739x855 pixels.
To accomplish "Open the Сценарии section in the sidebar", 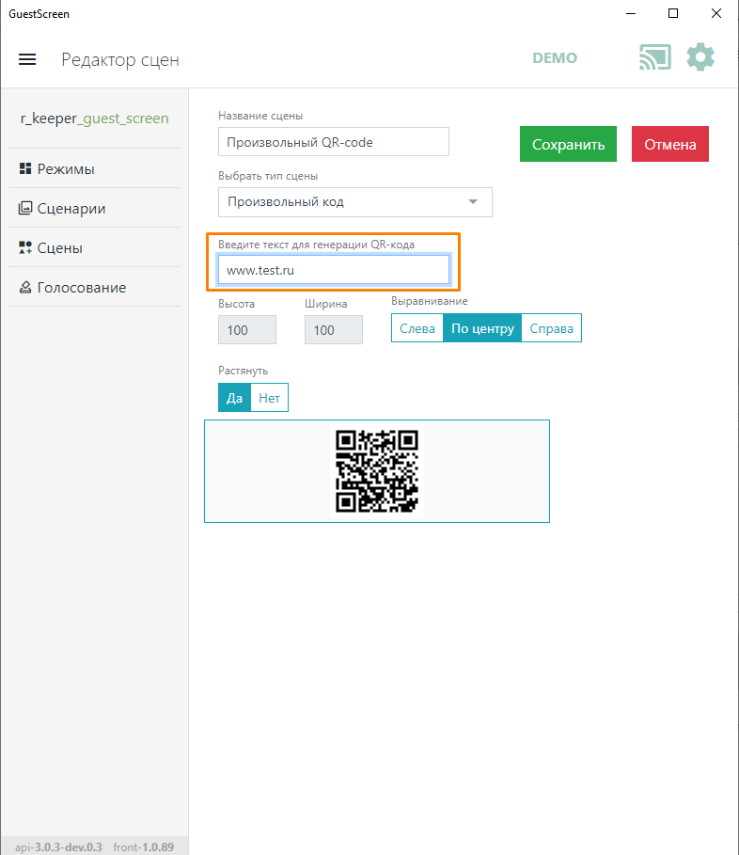I will (71, 209).
